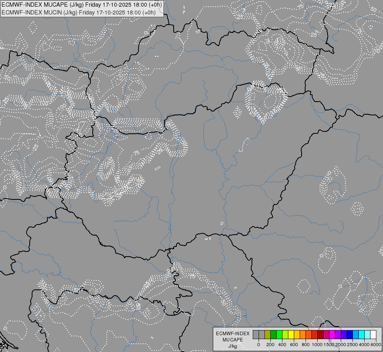The height and width of the screenshot is (352, 383).
Task: Click the MUCAPE title line at top
Action: coord(82,5)
